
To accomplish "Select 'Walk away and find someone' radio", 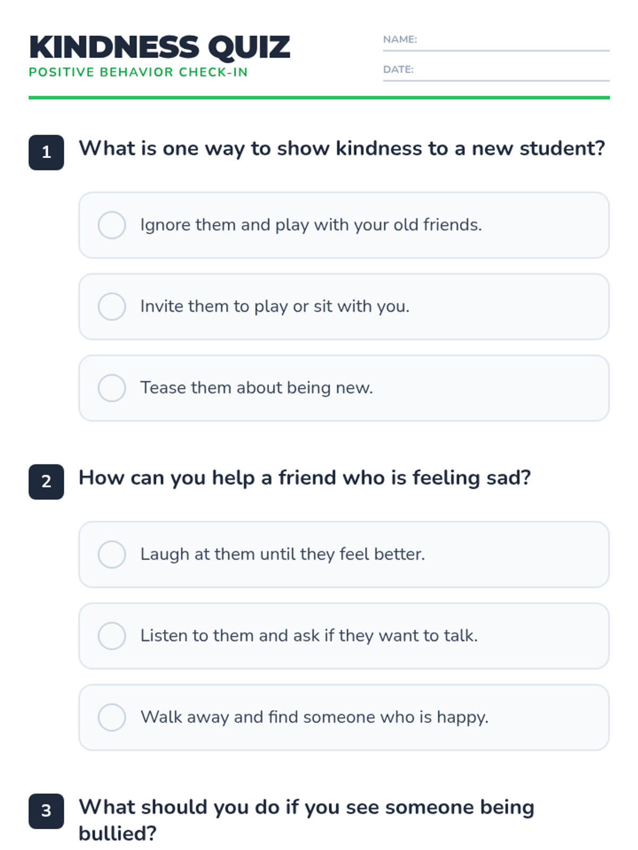I will 112,717.
